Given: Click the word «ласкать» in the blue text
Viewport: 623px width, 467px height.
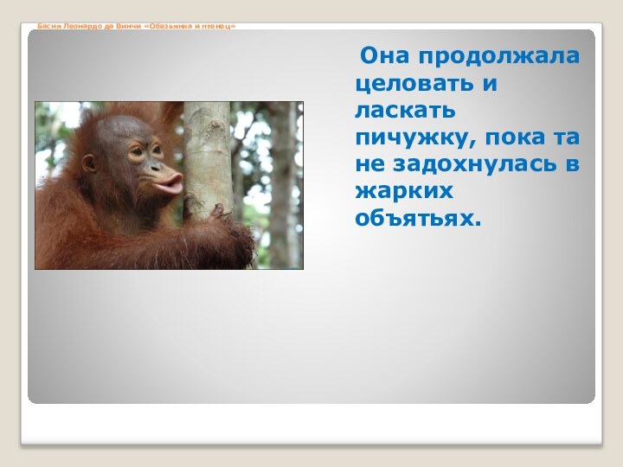Looking at the screenshot, I should (x=406, y=111).
